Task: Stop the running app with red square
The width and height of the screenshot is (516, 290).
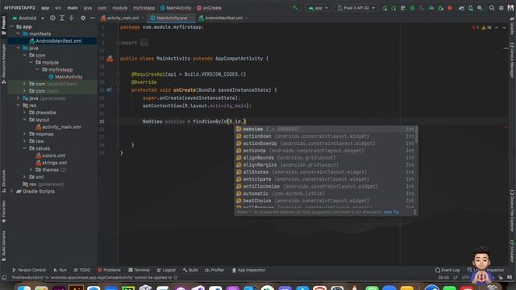Action: [450, 8]
